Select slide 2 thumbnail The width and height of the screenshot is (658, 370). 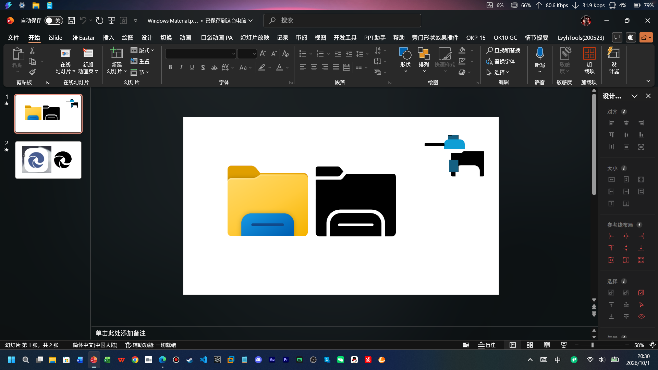point(48,160)
